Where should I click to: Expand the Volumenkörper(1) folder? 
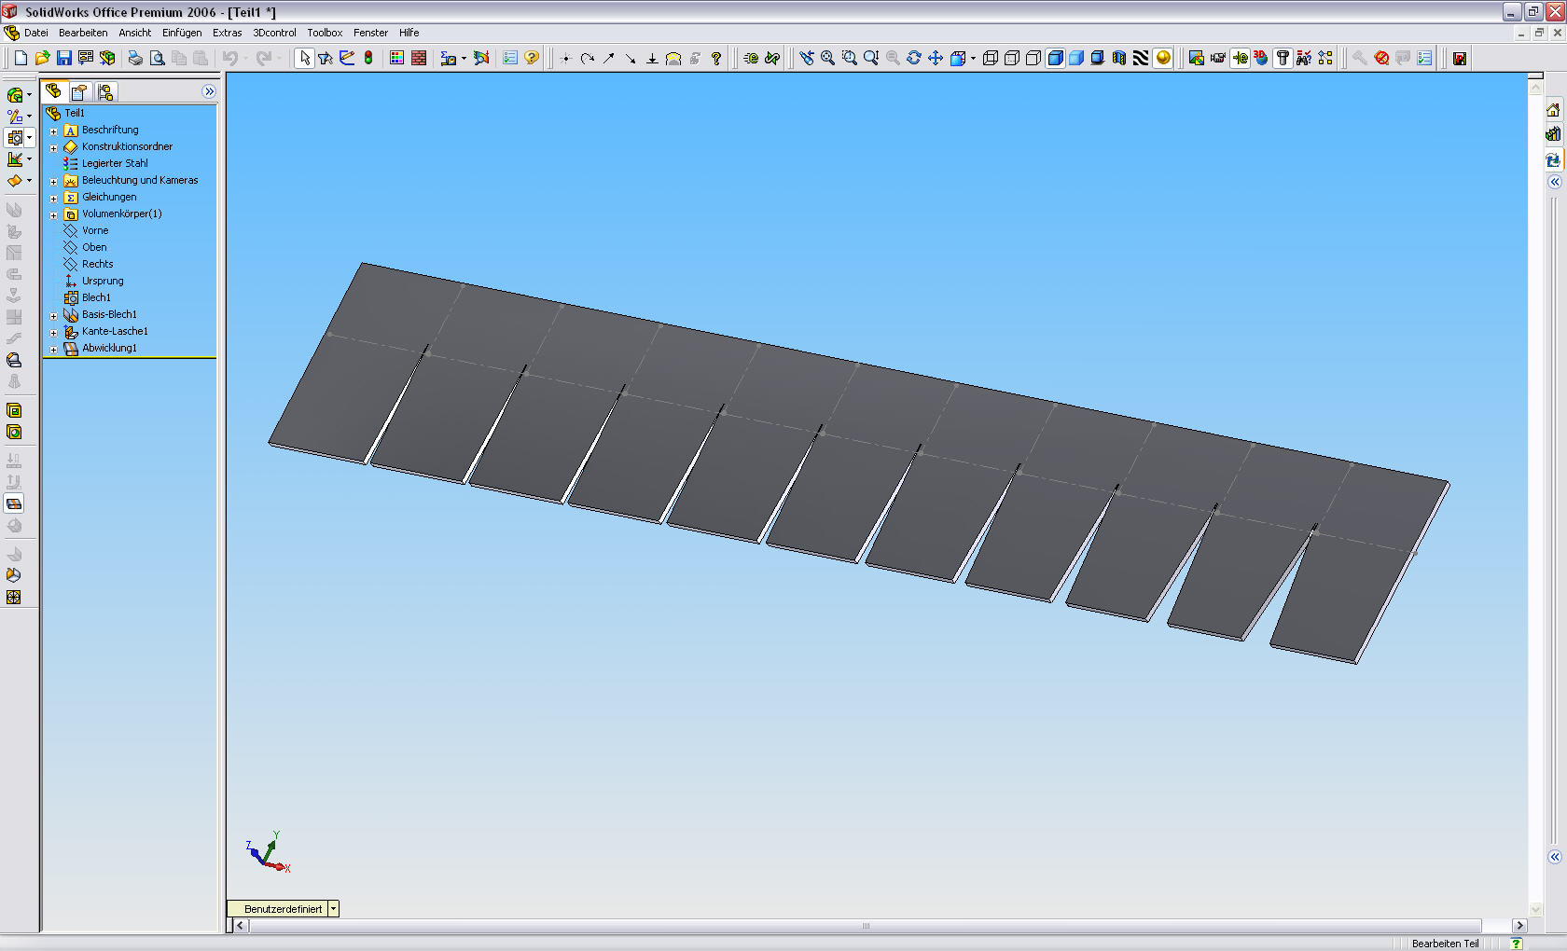53,214
